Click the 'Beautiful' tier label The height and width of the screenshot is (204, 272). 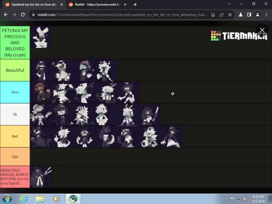(x=15, y=70)
